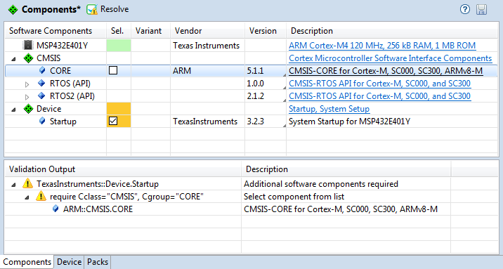Image resolution: width=503 pixels, height=269 pixels.
Task: Click the Device green diamond icon
Action: click(28, 109)
